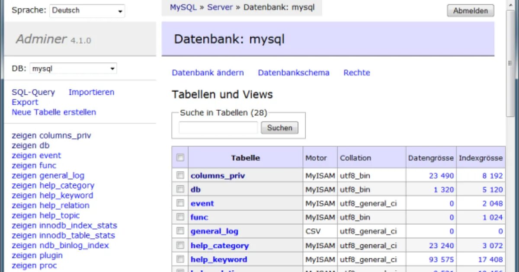Screen dimensions: 519x272
Task: Focus the table search input field
Action: click(x=218, y=128)
